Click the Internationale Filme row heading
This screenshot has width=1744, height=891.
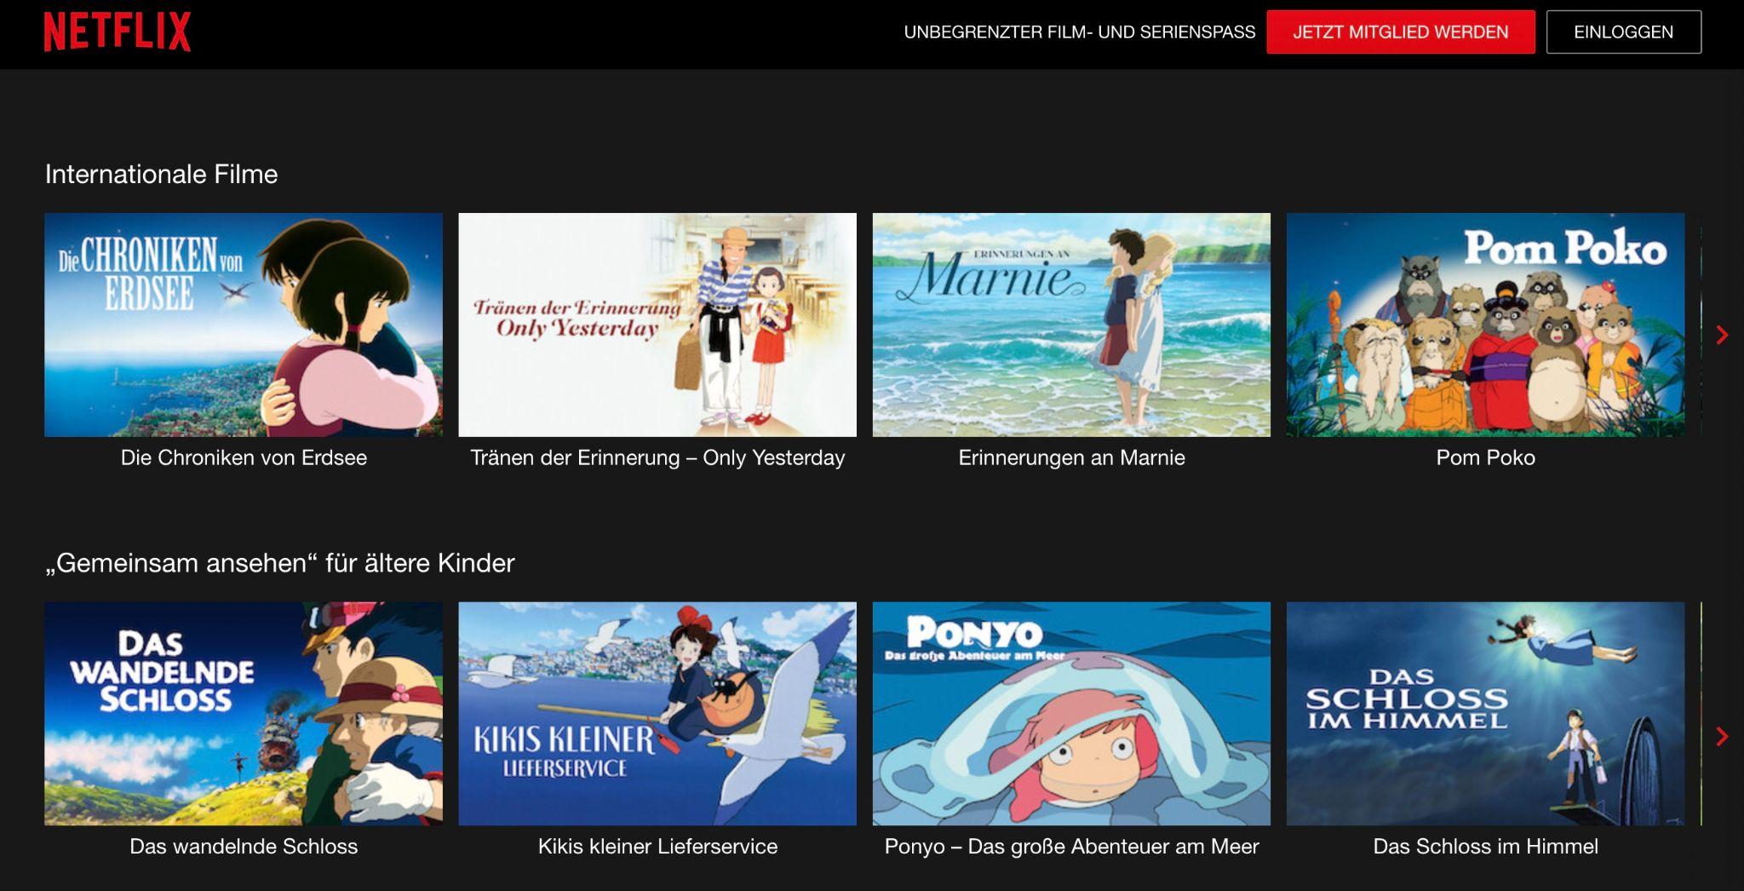(x=161, y=174)
